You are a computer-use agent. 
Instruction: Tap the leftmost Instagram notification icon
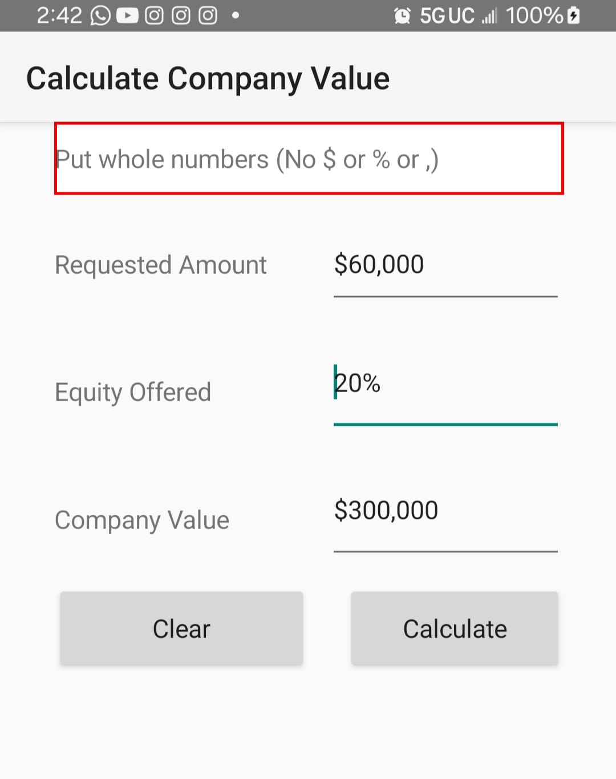coord(154,15)
